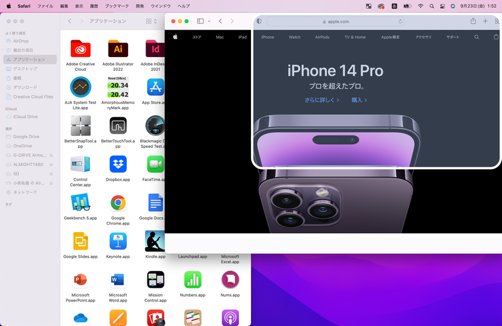
Task: Eject G-DRIVE Armo volume
Action: [51, 155]
